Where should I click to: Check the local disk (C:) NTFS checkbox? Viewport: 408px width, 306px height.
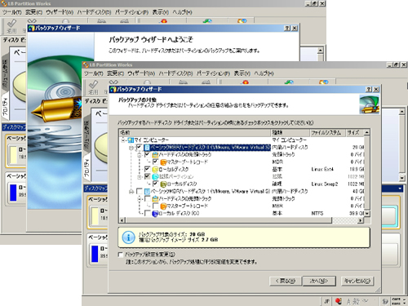147,214
